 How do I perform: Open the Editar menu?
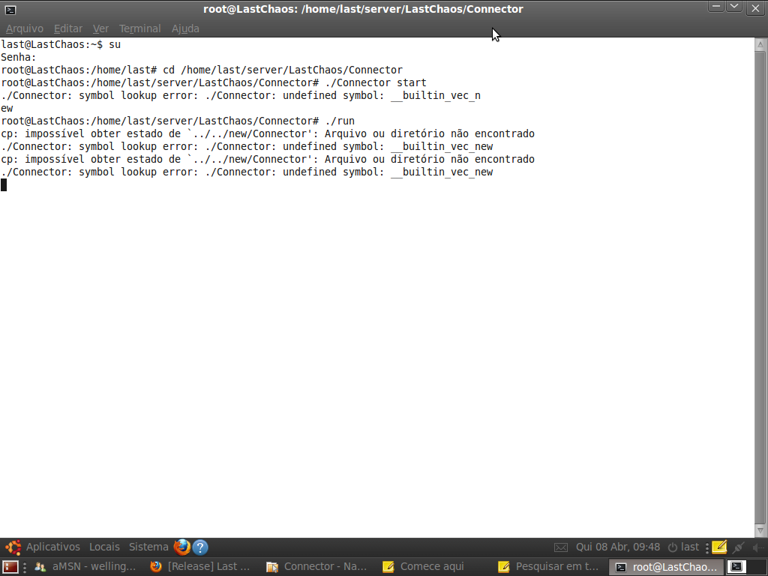tap(68, 28)
